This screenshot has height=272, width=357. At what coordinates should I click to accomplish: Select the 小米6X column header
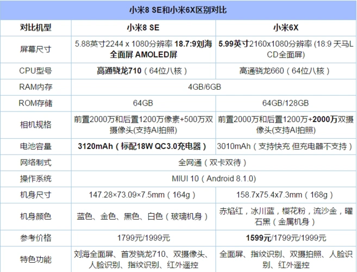[286, 28]
